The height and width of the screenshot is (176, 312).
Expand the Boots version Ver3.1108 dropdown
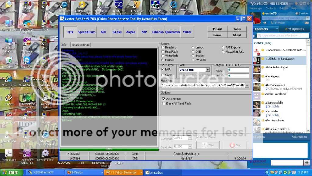(x=207, y=70)
